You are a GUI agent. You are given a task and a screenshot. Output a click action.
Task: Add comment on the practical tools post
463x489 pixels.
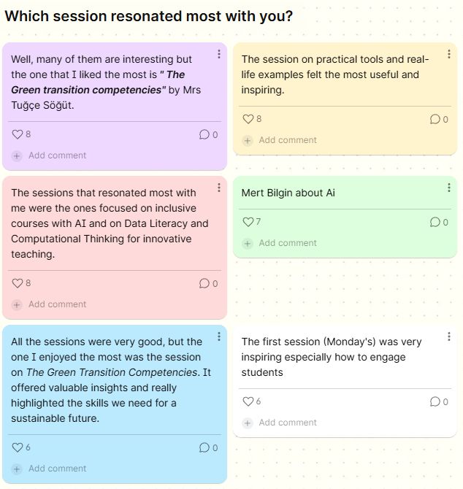[x=287, y=140]
